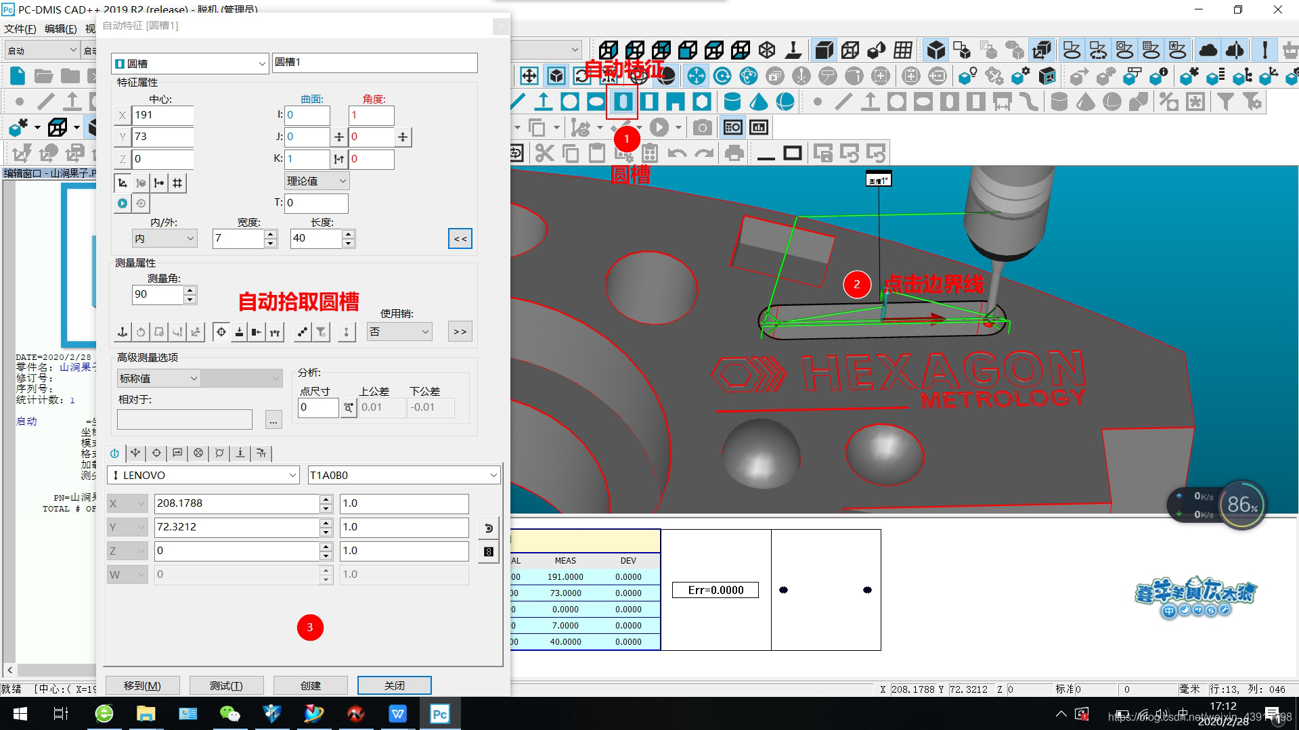Select the auto ellipse feature tool
This screenshot has height=730, width=1299.
click(596, 102)
